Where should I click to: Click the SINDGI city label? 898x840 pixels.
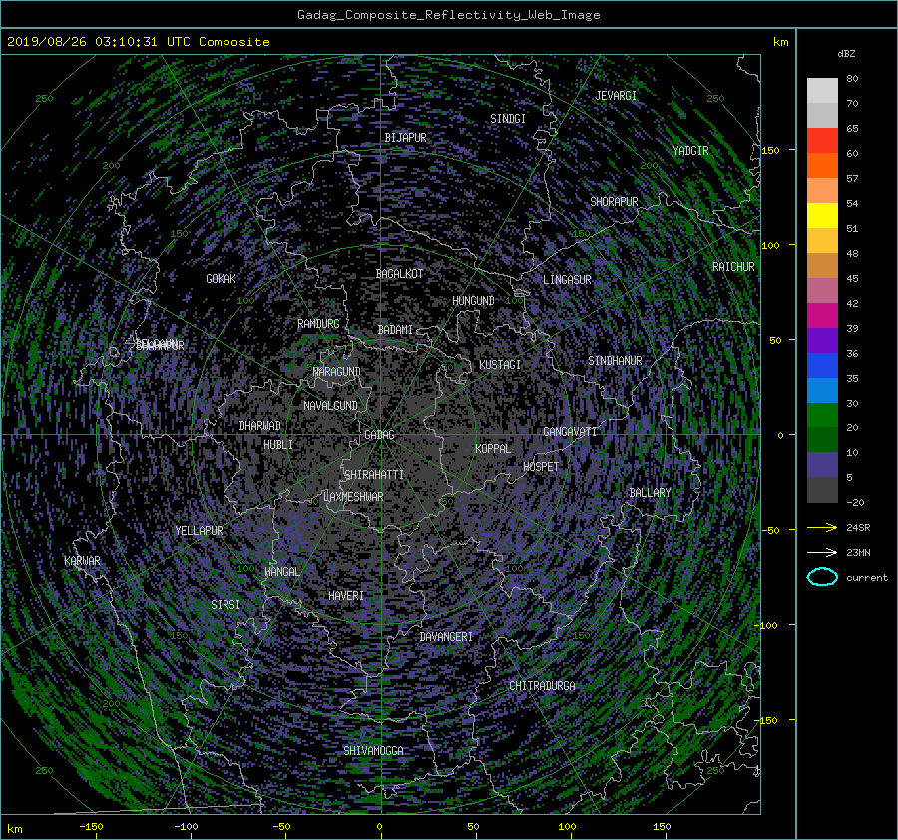[x=508, y=119]
